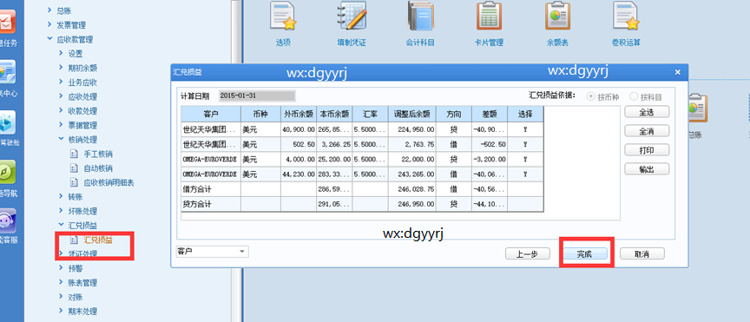Select 应收核销明细表 text in the tree
This screenshot has height=322, width=750.
click(109, 182)
